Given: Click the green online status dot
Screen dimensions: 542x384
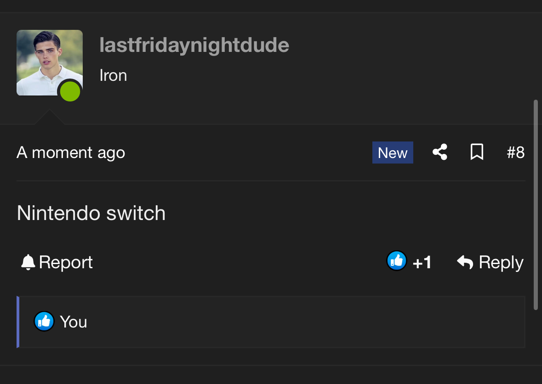Looking at the screenshot, I should click(70, 92).
